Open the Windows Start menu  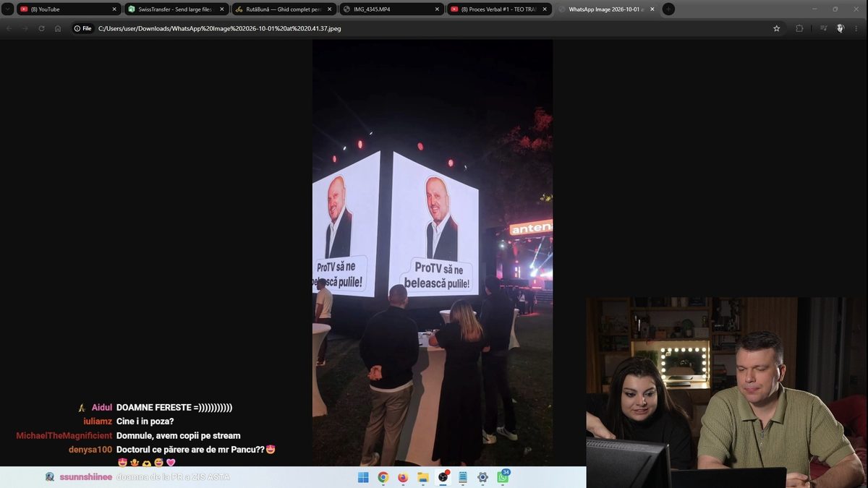363,477
